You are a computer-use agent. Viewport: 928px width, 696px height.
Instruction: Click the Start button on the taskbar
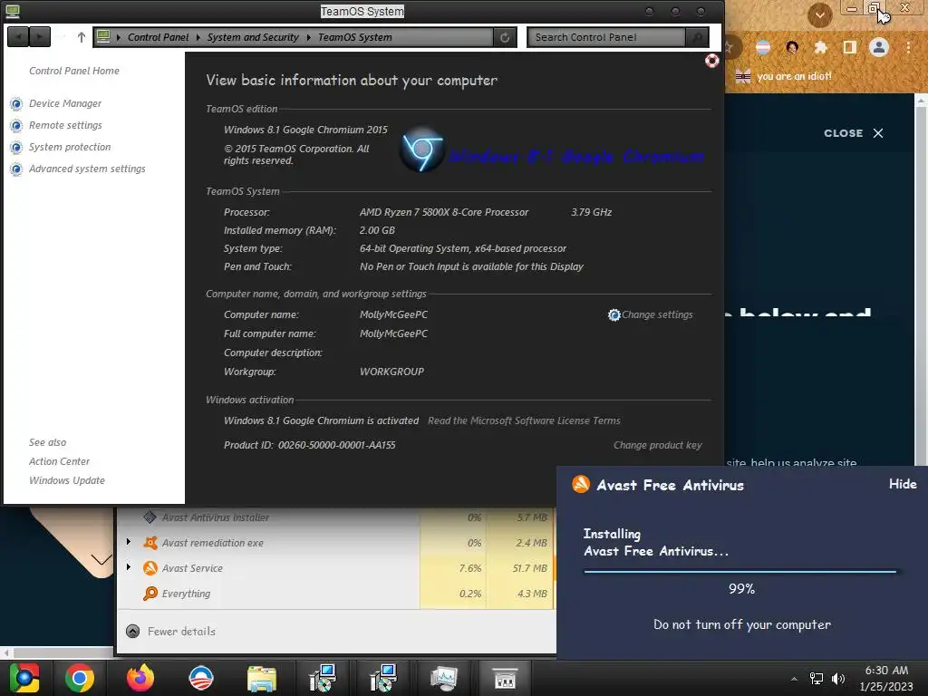coord(24,678)
